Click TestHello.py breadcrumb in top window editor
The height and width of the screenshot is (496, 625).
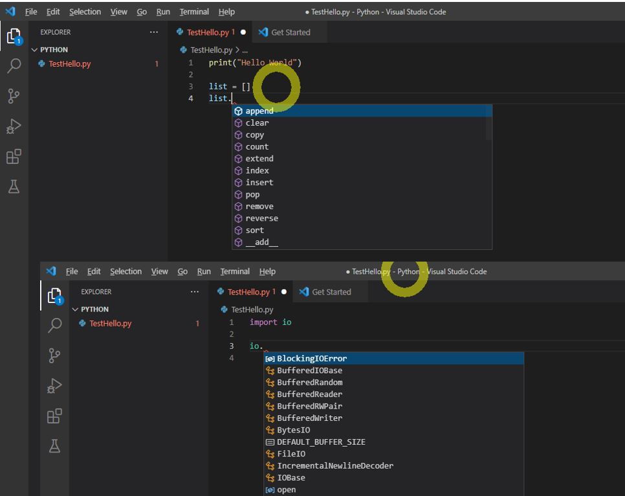212,50
